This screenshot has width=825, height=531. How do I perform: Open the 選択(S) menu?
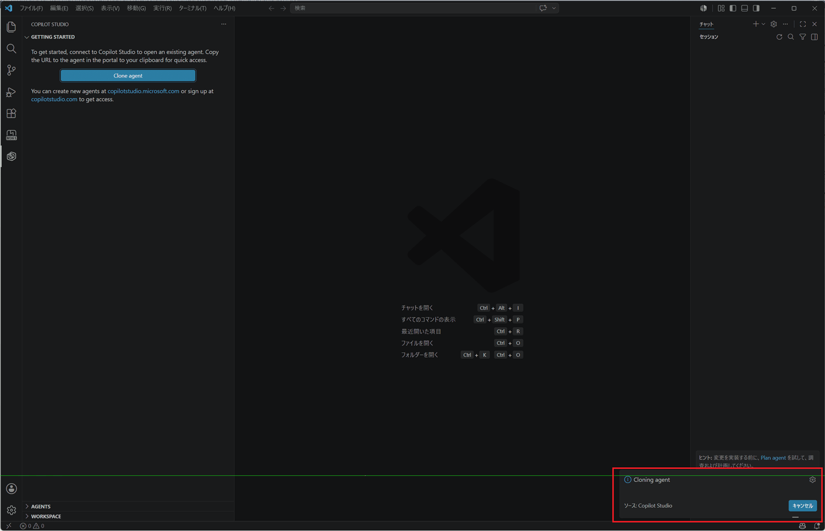tap(84, 8)
